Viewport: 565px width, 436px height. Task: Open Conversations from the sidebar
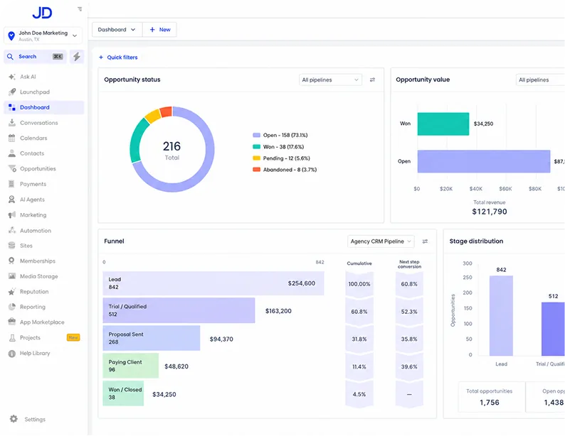pyautogui.click(x=43, y=123)
